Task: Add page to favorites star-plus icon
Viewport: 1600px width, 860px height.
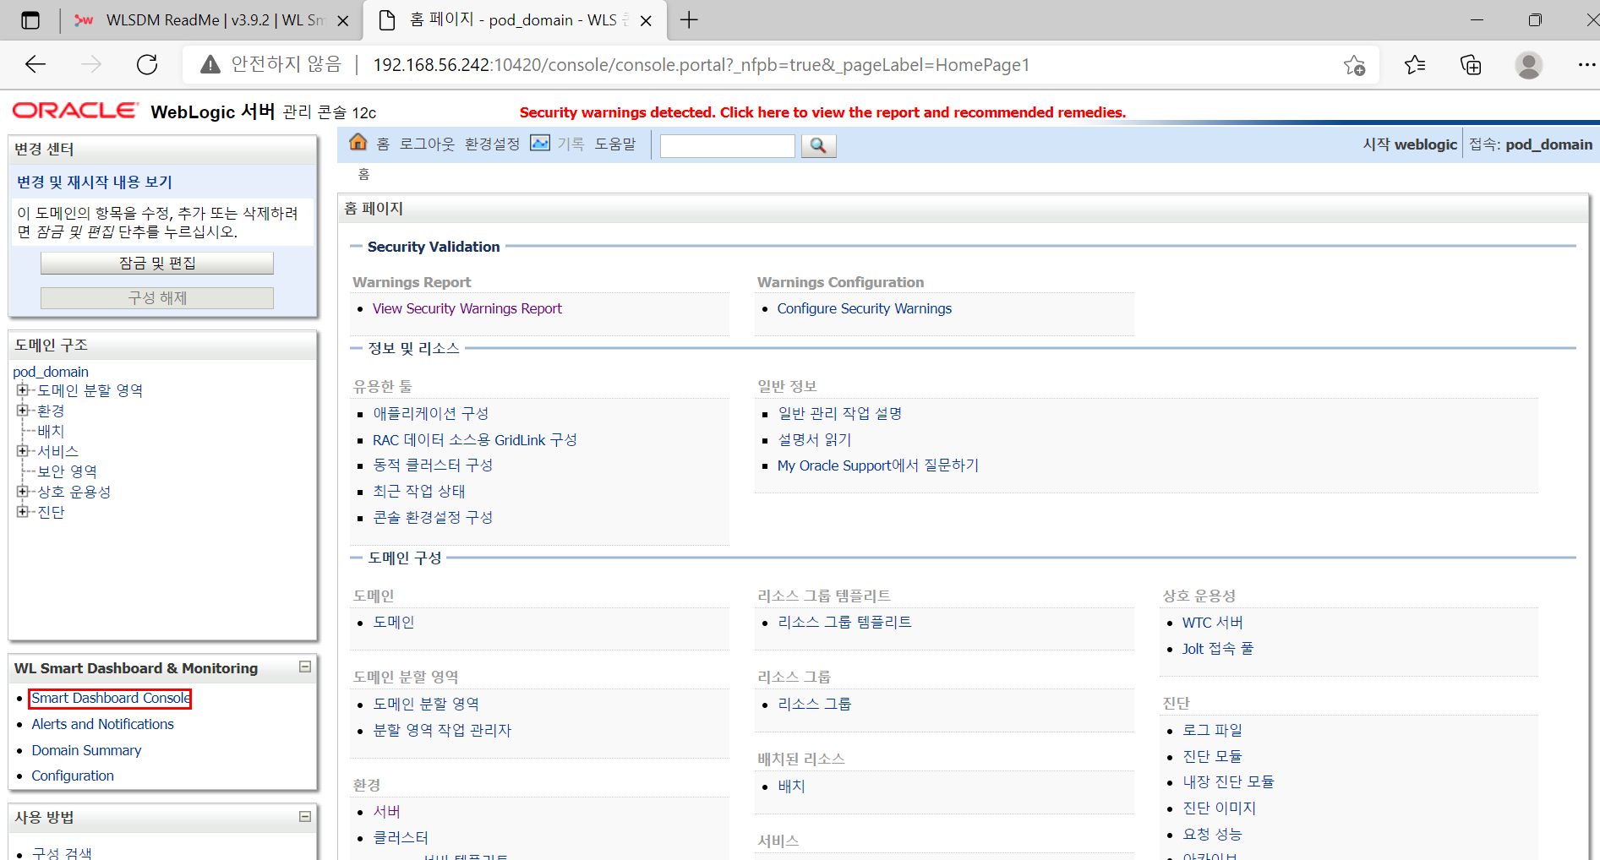Action: pos(1354,65)
